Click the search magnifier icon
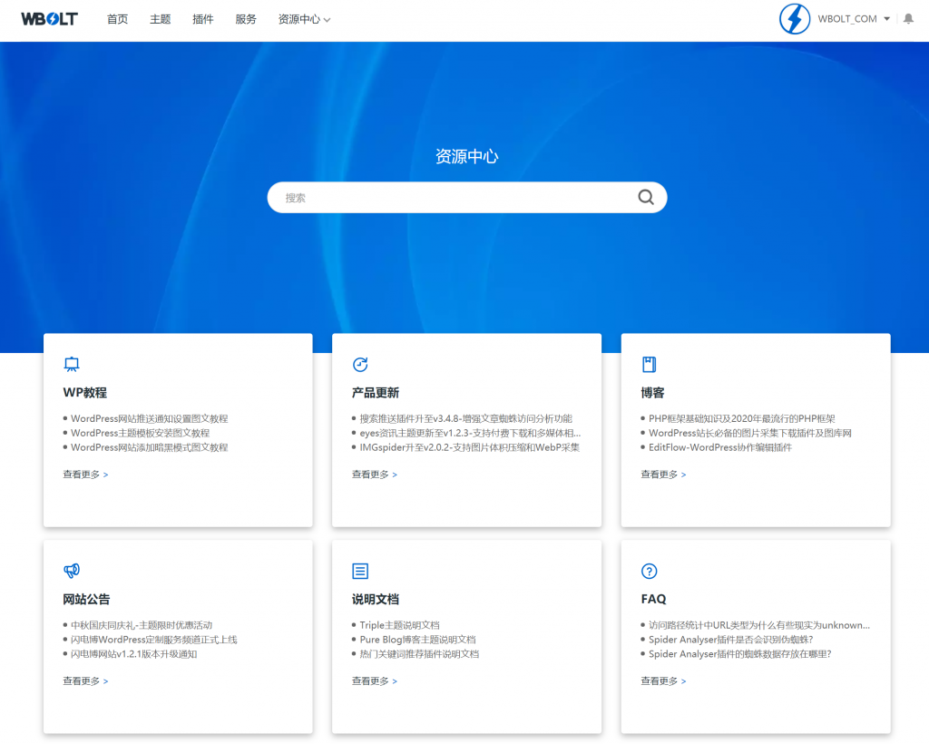929x744 pixels. coord(645,197)
